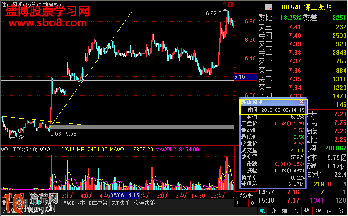Click the 15:00 trade tick row at 7.37
The image size is (348, 216).
[x=302, y=200]
